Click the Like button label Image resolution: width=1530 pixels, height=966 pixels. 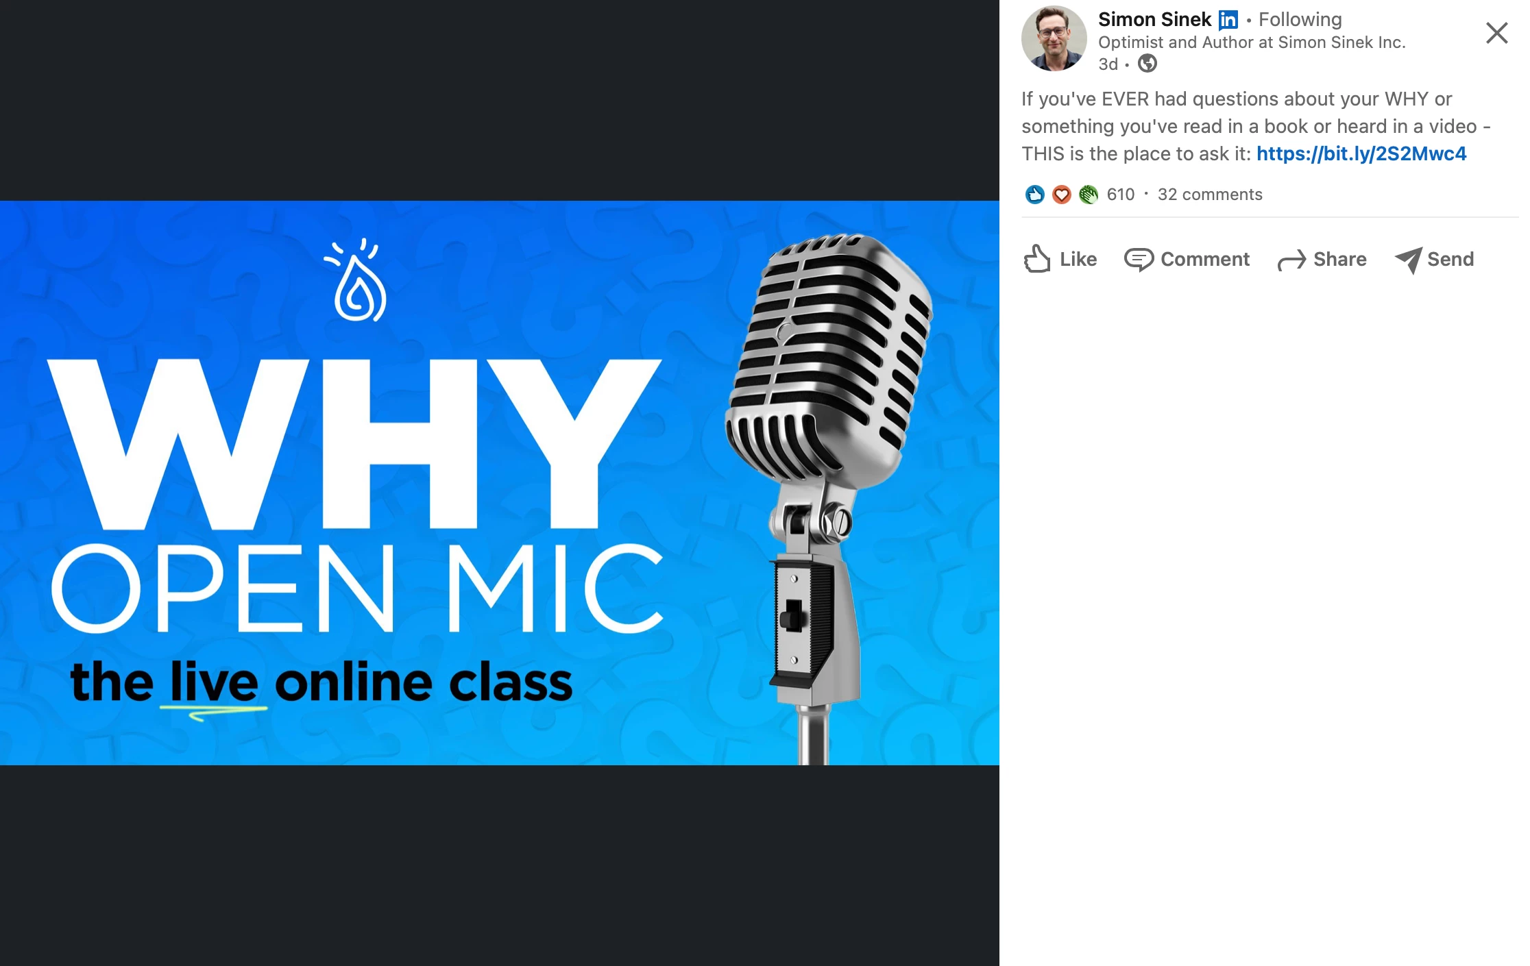tap(1078, 259)
